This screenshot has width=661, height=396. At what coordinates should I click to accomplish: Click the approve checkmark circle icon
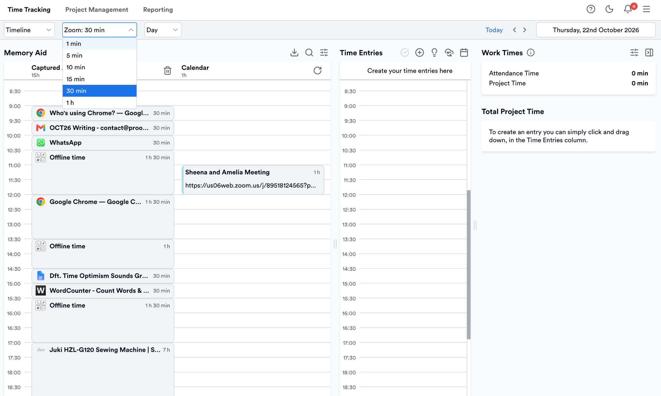pyautogui.click(x=404, y=53)
